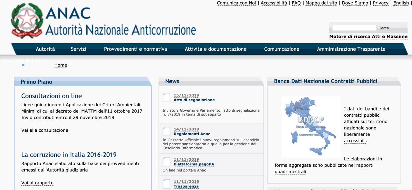Image resolution: width=412 pixels, height=190 pixels.
Task: Open the document icon beside Piattaforma pagoPA
Action: pos(167,162)
